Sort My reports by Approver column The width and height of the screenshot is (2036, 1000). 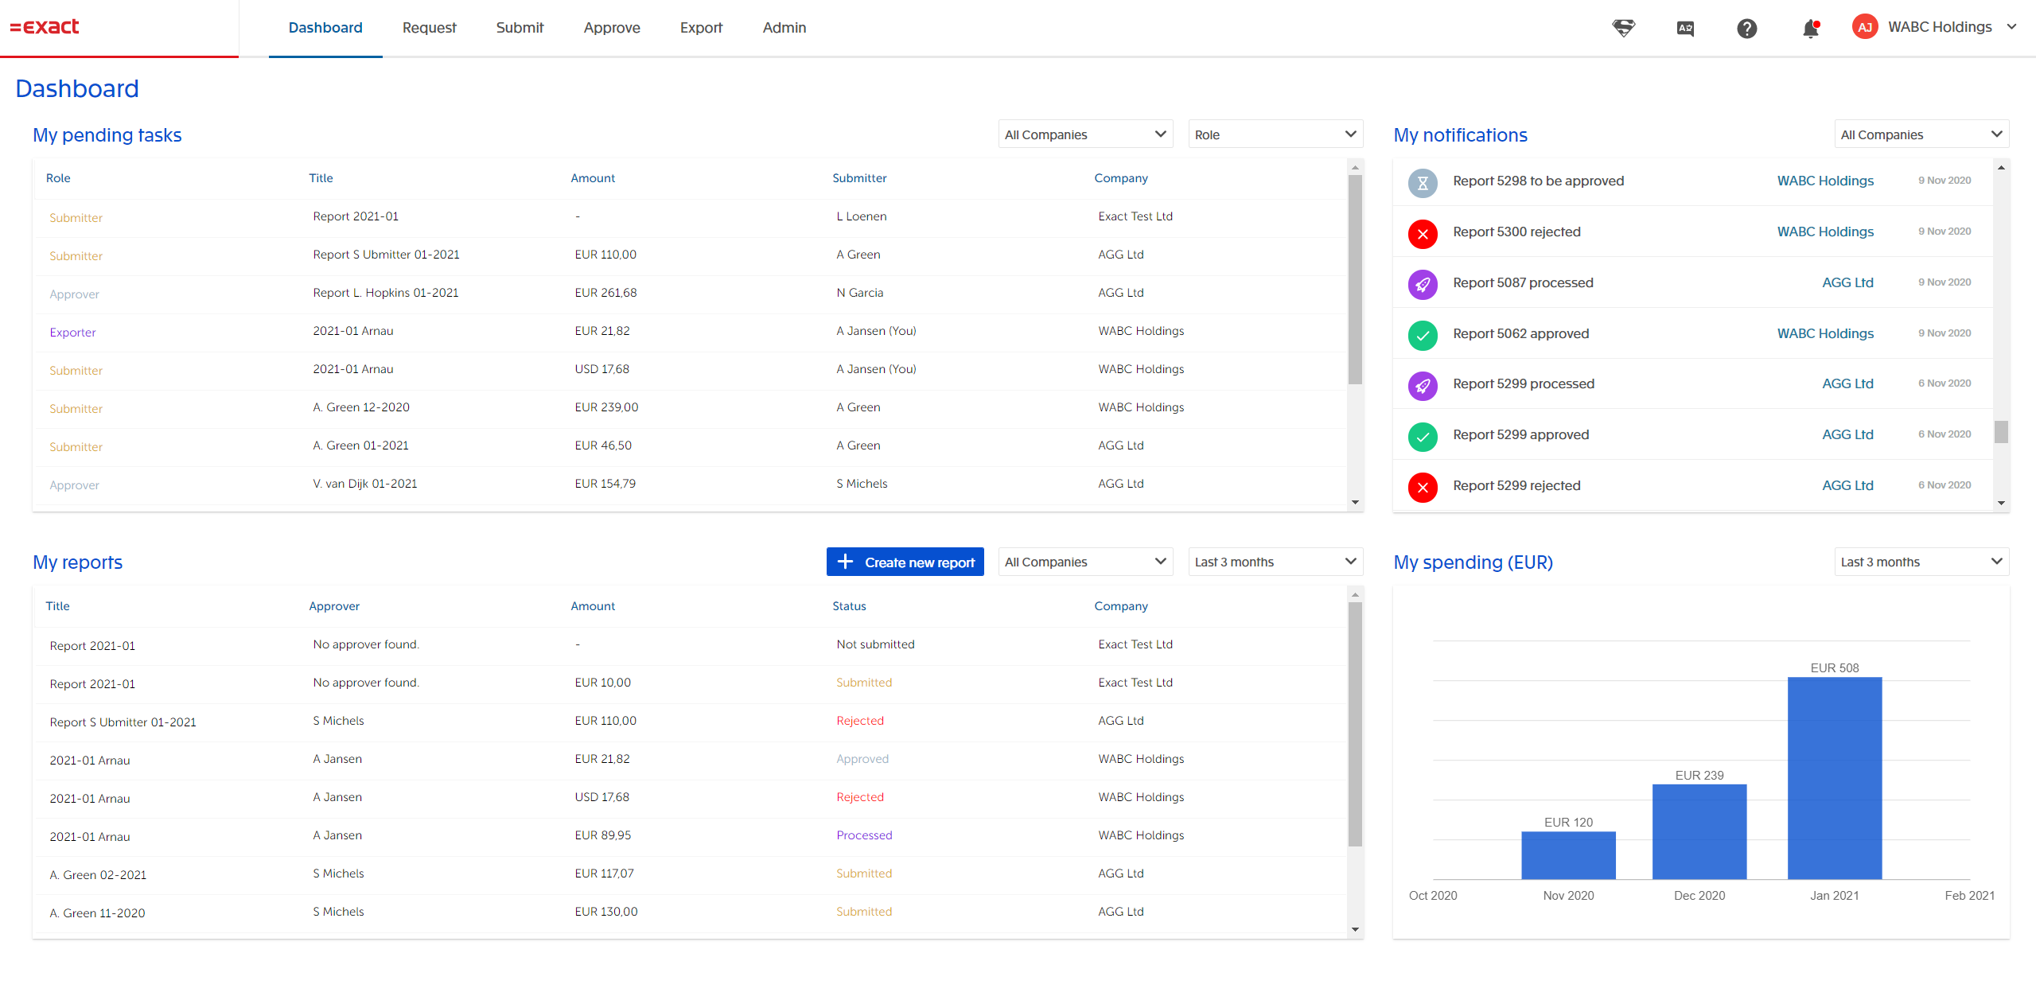pyautogui.click(x=334, y=606)
